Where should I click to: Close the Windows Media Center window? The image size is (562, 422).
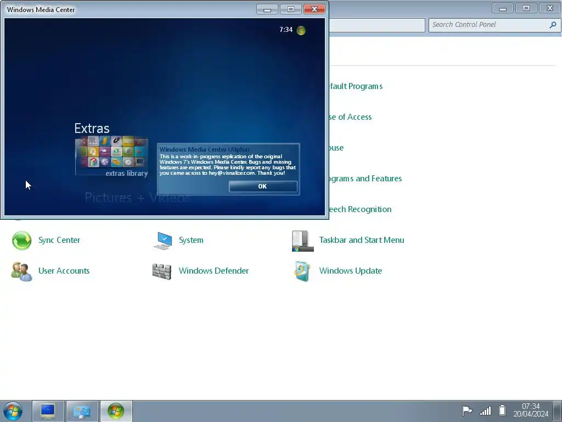314,9
